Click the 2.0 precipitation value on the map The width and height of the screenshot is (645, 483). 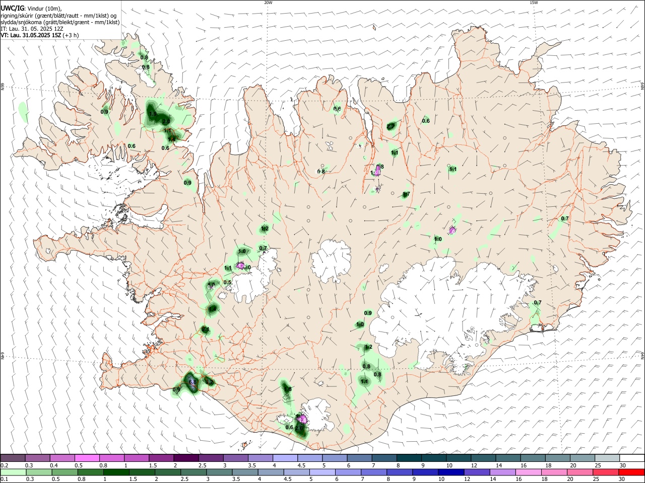[x=166, y=121]
